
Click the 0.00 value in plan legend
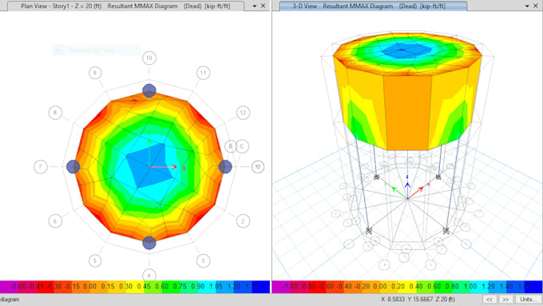point(90,287)
